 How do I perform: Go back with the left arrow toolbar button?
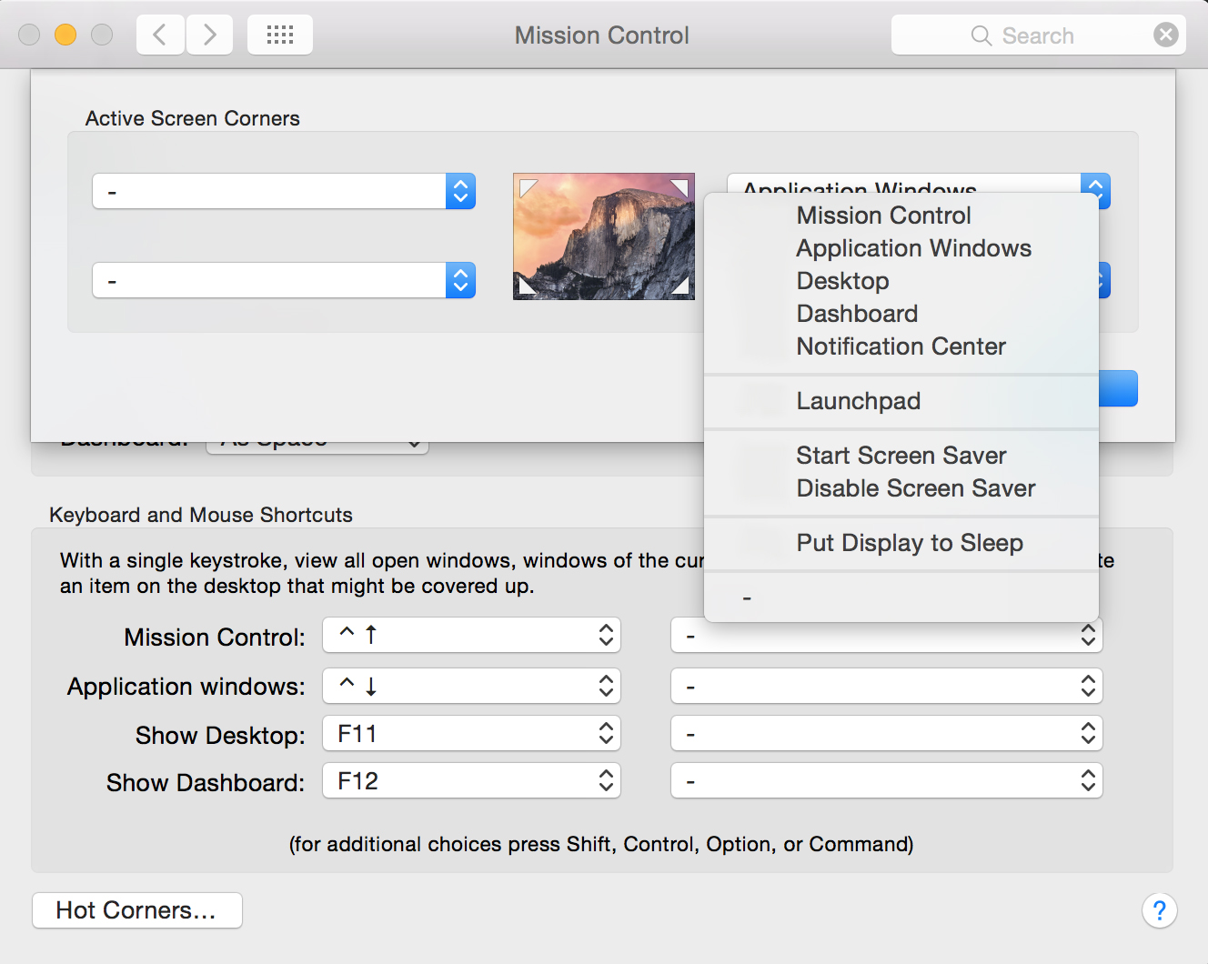pyautogui.click(x=161, y=35)
